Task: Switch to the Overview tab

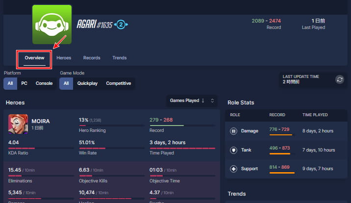Action: (34, 58)
